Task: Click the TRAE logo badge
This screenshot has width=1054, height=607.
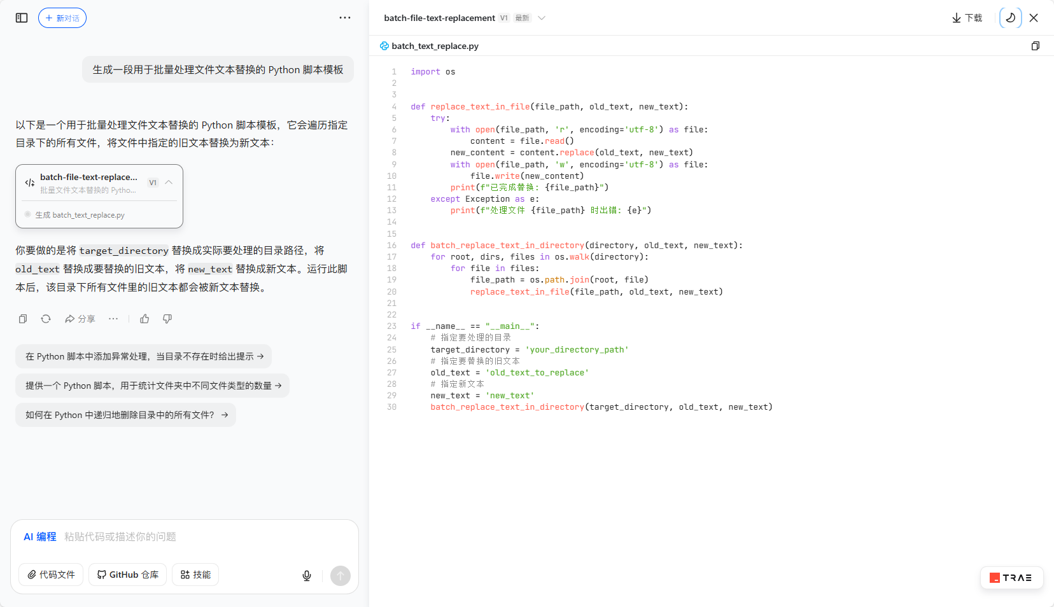Action: pyautogui.click(x=1011, y=578)
